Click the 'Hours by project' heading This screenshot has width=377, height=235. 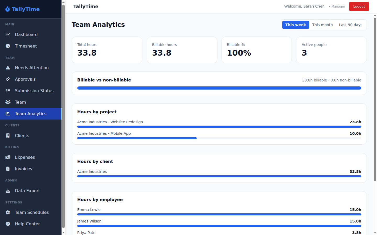click(x=97, y=112)
